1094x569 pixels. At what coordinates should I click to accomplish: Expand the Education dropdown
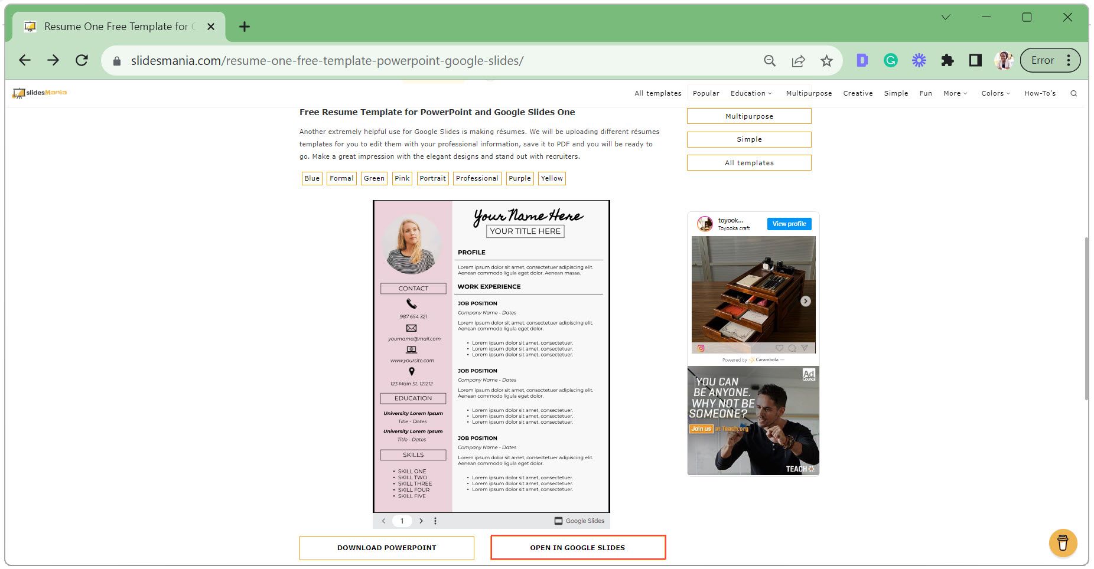tap(751, 93)
